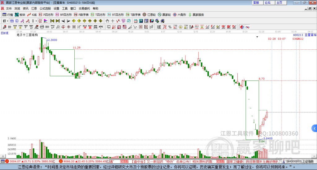Viewport: 317px width, 170px height.
Task: Open the calendar icon in toolbar
Action: tap(136, 21)
